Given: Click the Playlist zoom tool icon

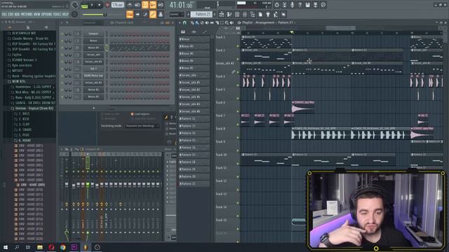Looking at the screenshot, I should (x=227, y=22).
